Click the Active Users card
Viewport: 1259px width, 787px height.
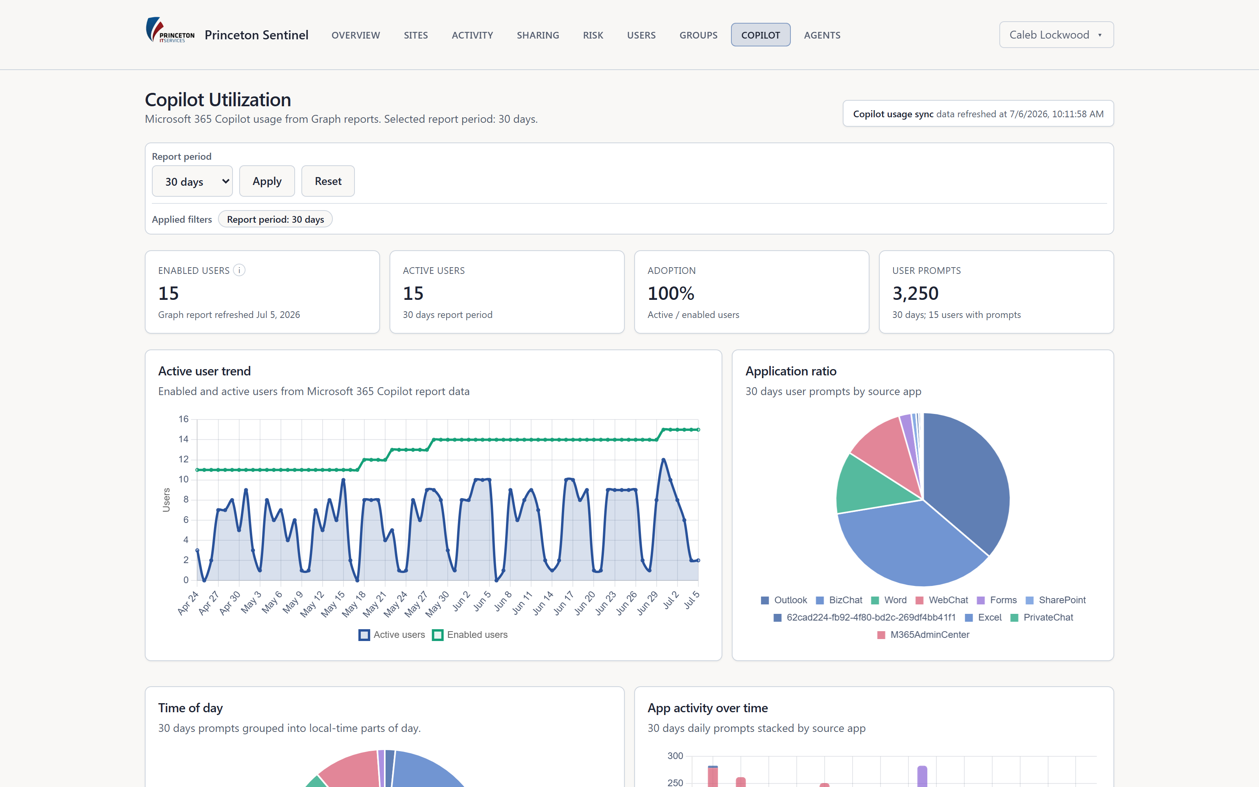tap(507, 292)
